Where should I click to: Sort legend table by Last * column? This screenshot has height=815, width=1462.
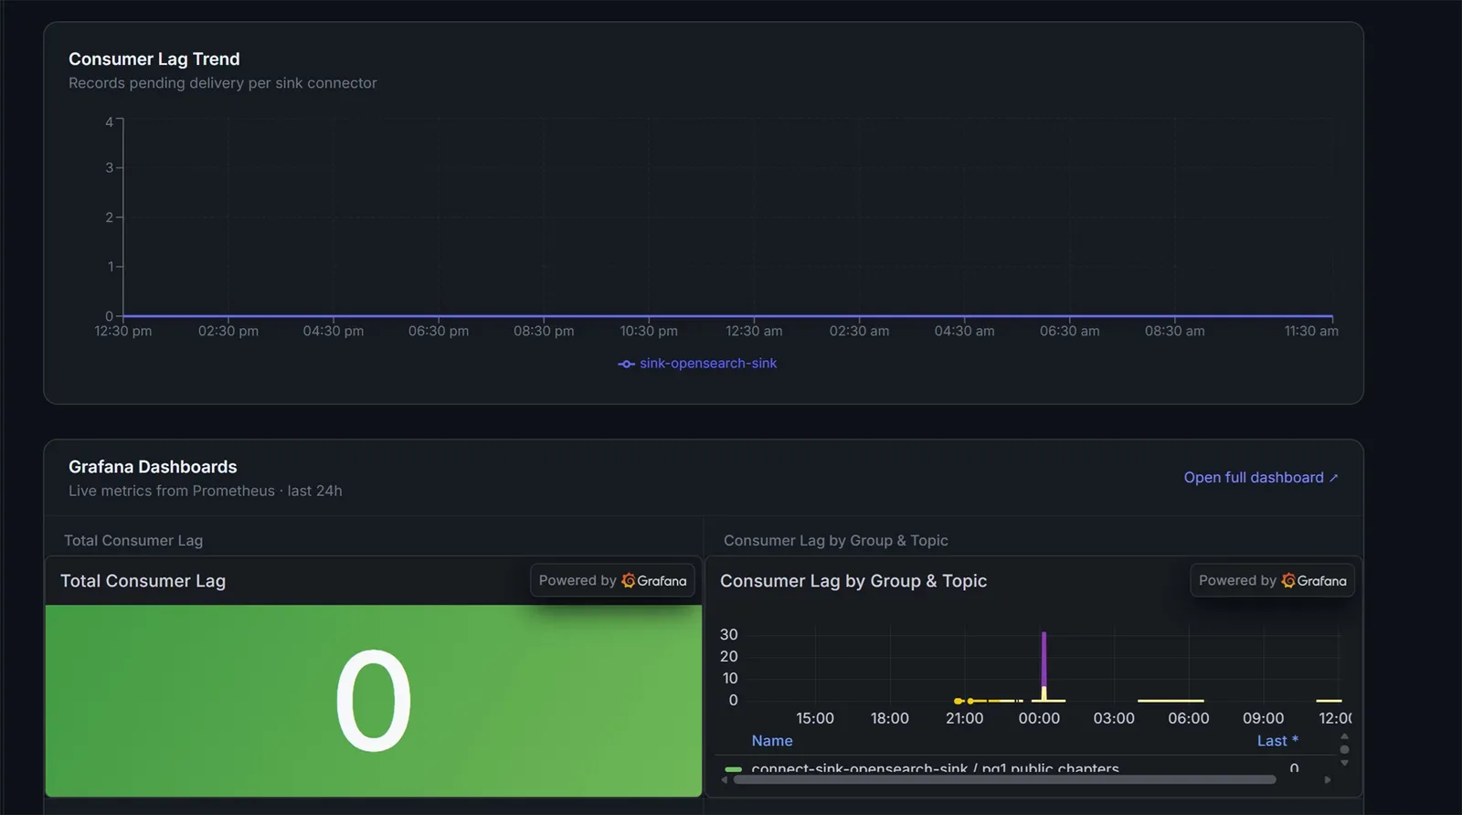[1277, 741]
